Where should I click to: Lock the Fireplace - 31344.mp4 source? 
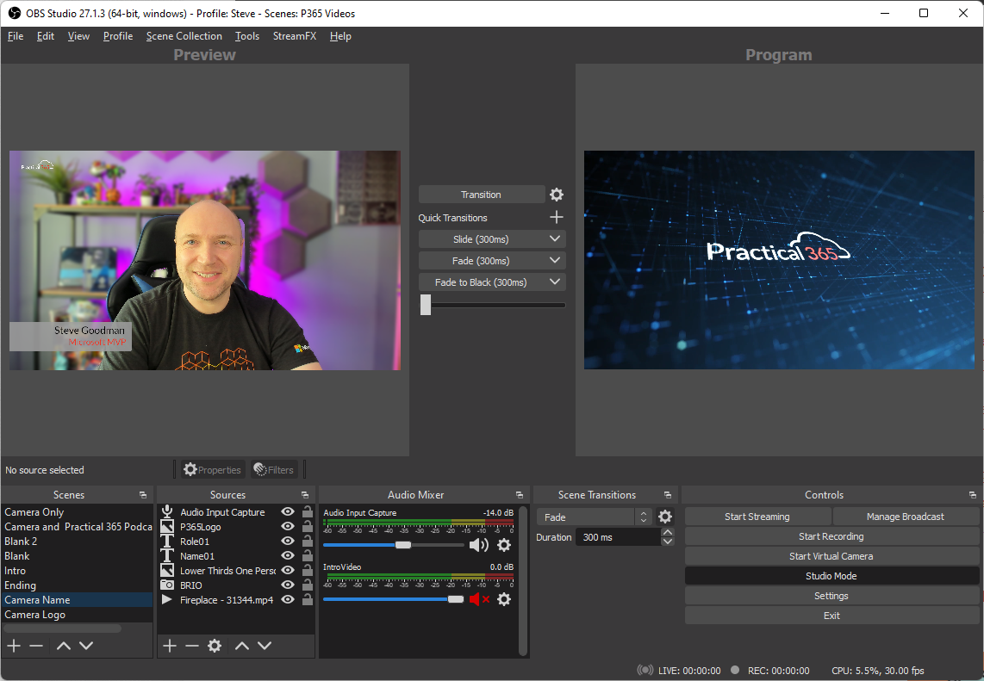307,599
